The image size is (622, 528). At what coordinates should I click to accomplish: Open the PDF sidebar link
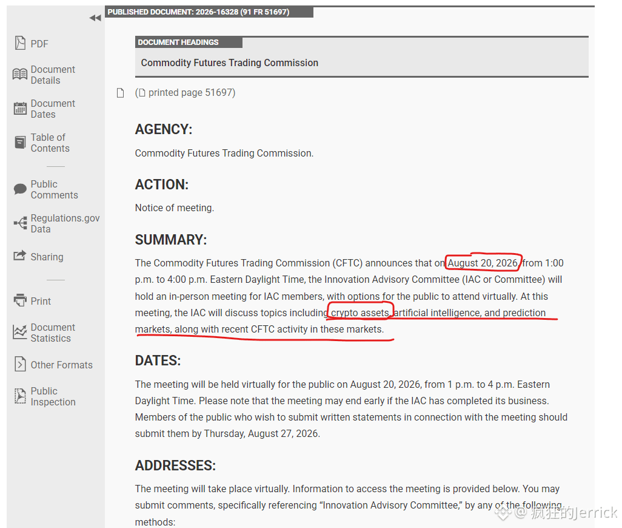39,44
